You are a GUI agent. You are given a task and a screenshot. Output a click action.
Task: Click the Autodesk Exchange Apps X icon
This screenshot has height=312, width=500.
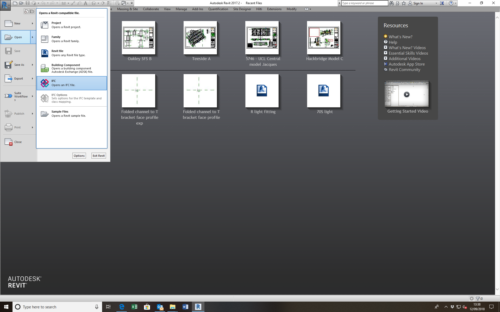click(x=442, y=3)
